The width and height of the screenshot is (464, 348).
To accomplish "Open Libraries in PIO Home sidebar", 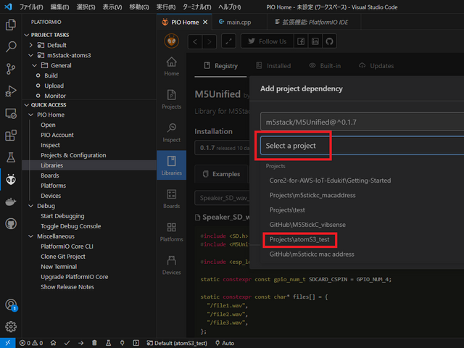I will coord(171,165).
